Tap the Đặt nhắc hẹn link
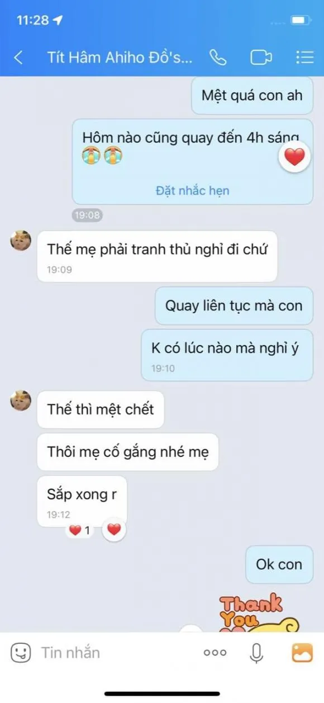The height and width of the screenshot is (703, 324). coord(192,191)
